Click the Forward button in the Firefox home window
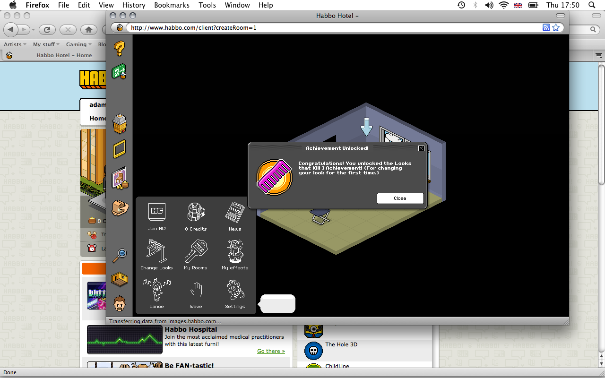 [24, 30]
